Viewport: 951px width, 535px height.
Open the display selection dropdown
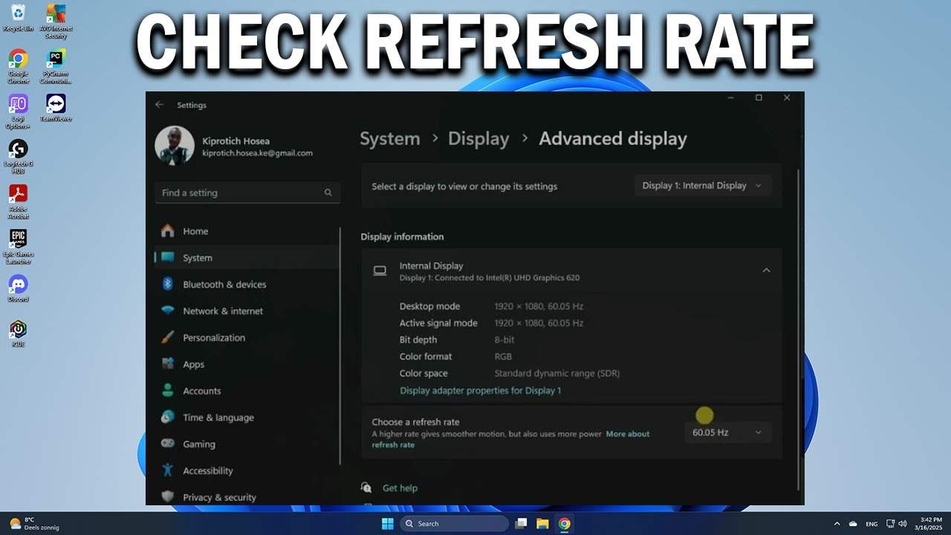pyautogui.click(x=703, y=186)
